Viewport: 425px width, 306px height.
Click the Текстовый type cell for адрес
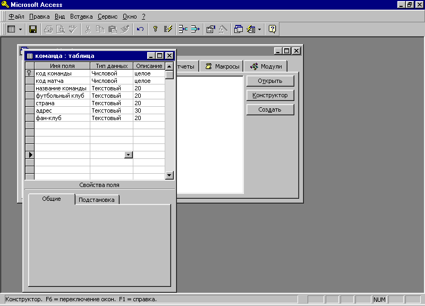(112, 110)
